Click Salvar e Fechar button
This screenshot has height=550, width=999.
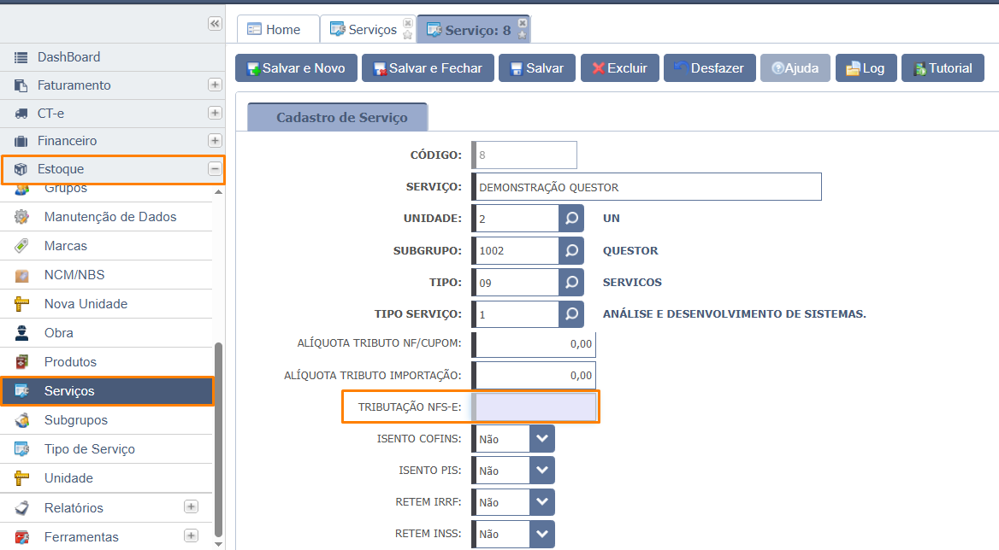tap(429, 68)
